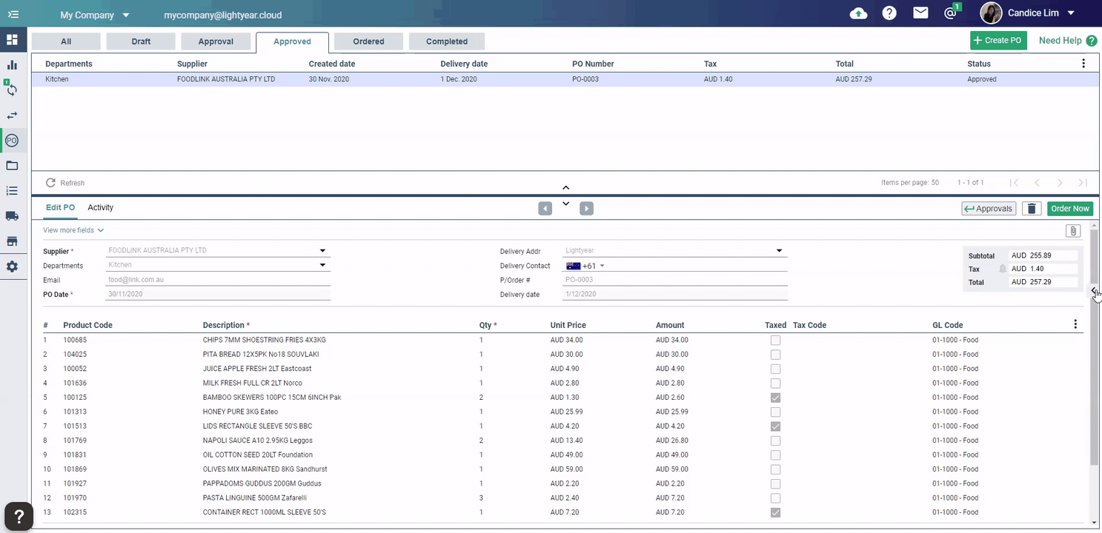1102x533 pixels.
Task: Open the mail envelope icon
Action: [x=920, y=13]
